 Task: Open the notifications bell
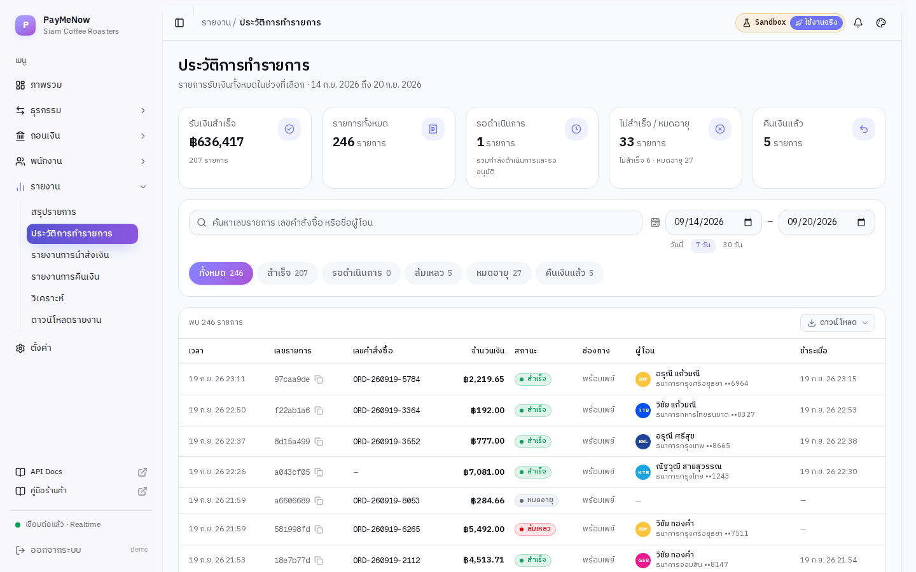pos(858,23)
